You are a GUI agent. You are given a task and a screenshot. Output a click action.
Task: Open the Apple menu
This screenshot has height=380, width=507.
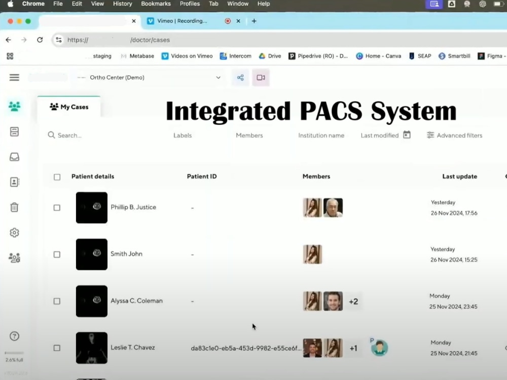point(10,4)
